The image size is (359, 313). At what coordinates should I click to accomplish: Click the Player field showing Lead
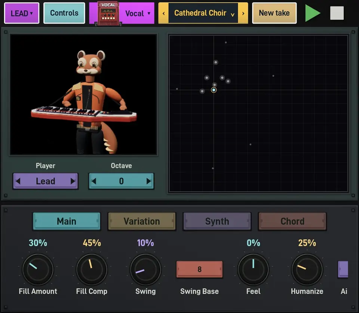pos(46,181)
